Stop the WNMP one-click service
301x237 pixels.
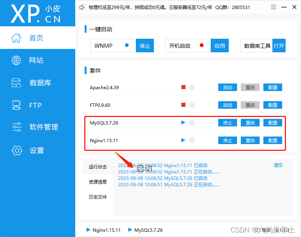[x=145, y=46]
